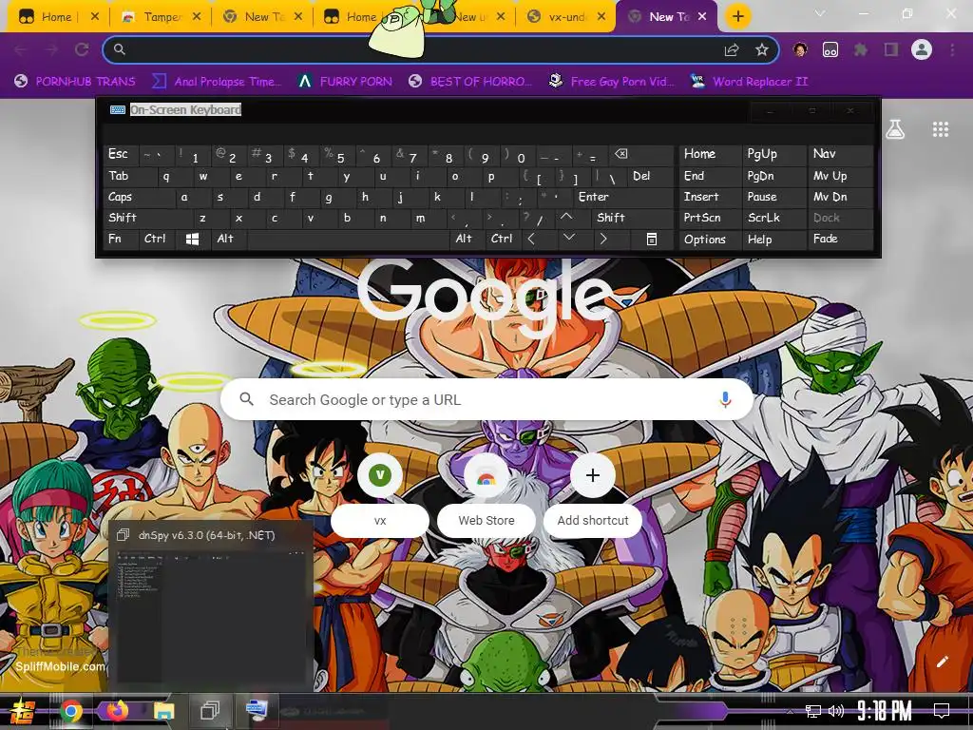Show hidden system tray icons chevron
The image size is (973, 730).
pos(790,711)
